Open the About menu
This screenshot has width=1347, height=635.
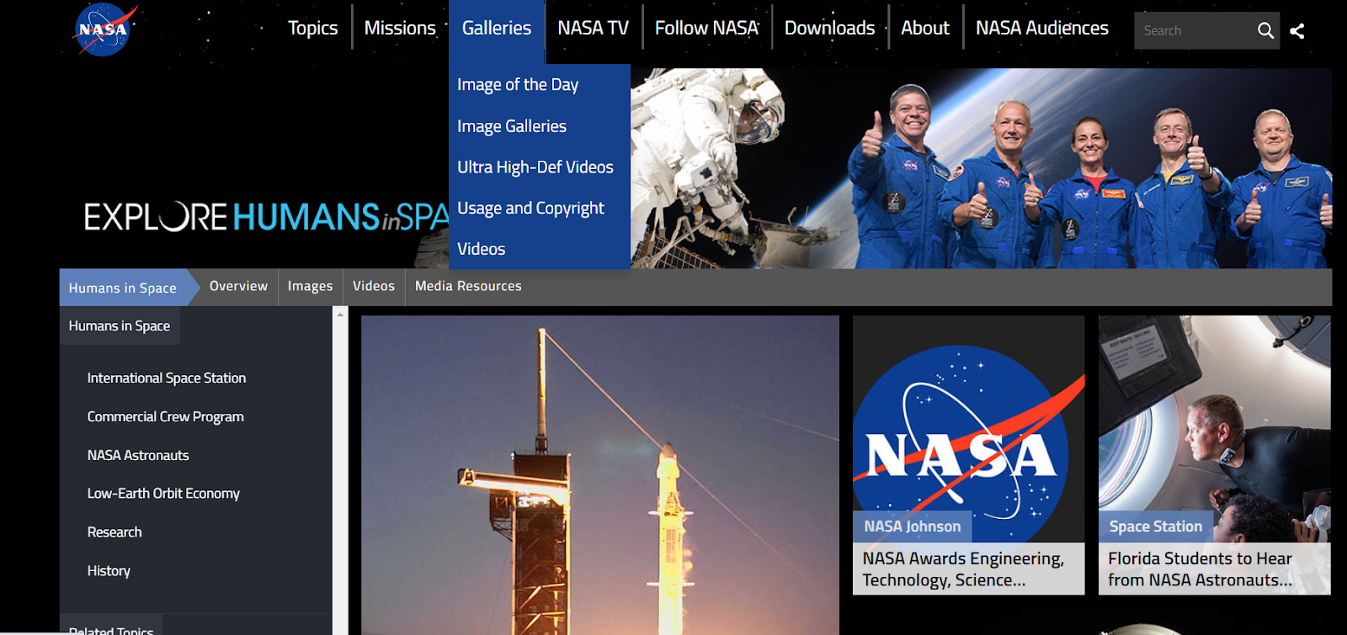[925, 28]
